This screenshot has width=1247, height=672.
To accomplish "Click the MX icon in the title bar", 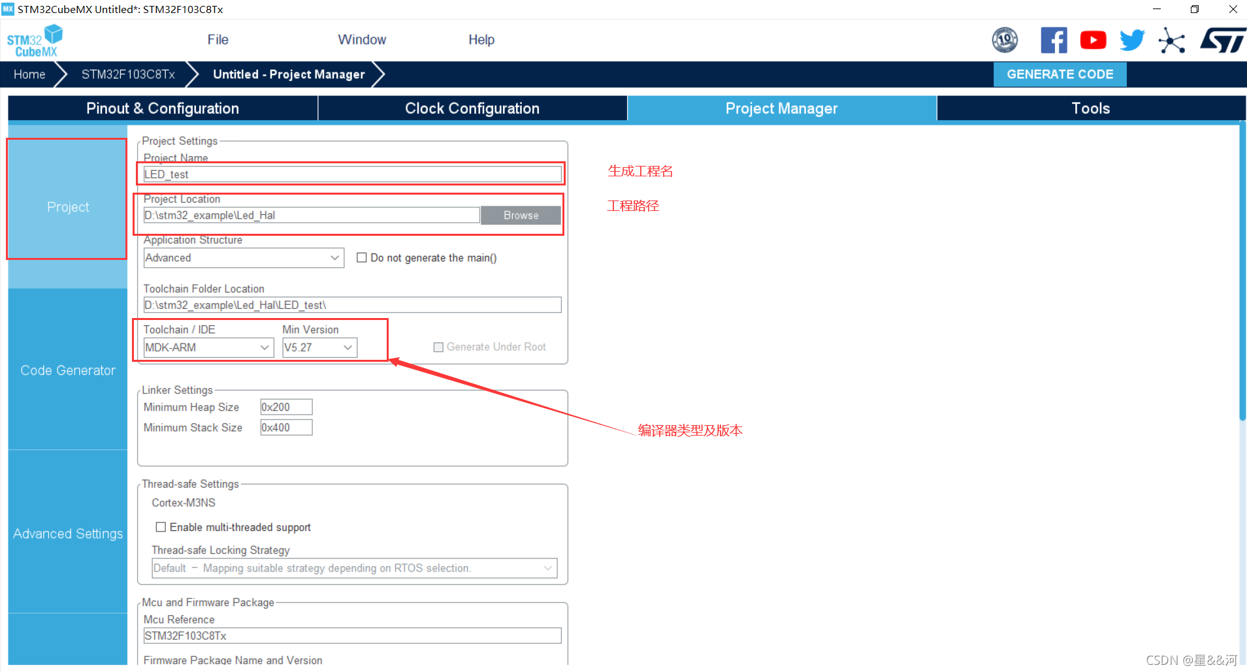I will [x=8, y=9].
